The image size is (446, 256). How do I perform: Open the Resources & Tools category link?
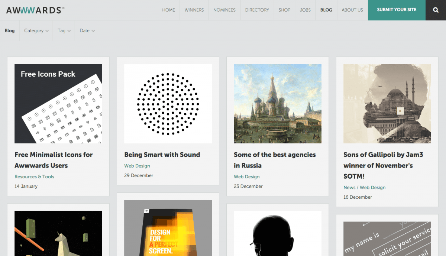tap(34, 176)
